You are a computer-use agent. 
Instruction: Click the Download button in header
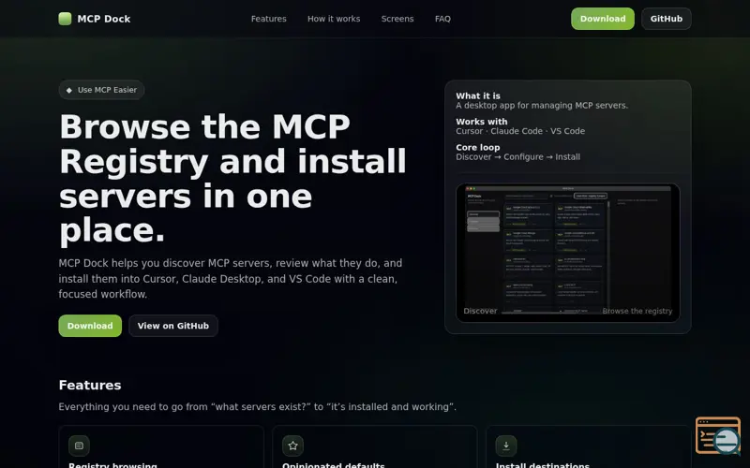tap(603, 19)
